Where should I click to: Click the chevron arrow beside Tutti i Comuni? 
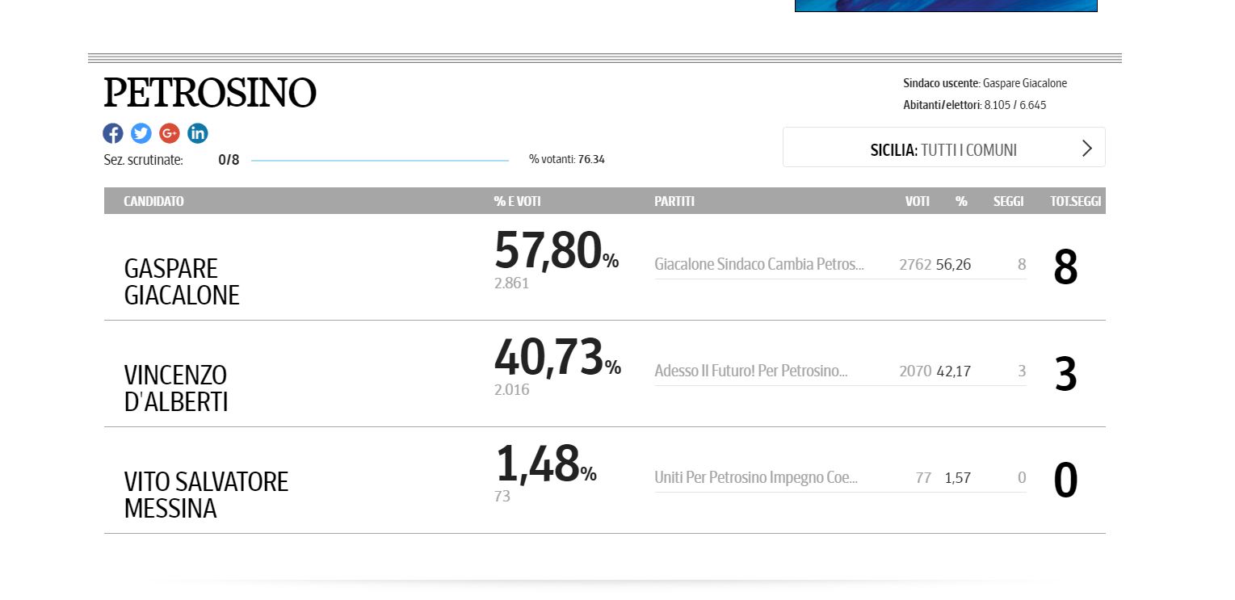point(1086,148)
